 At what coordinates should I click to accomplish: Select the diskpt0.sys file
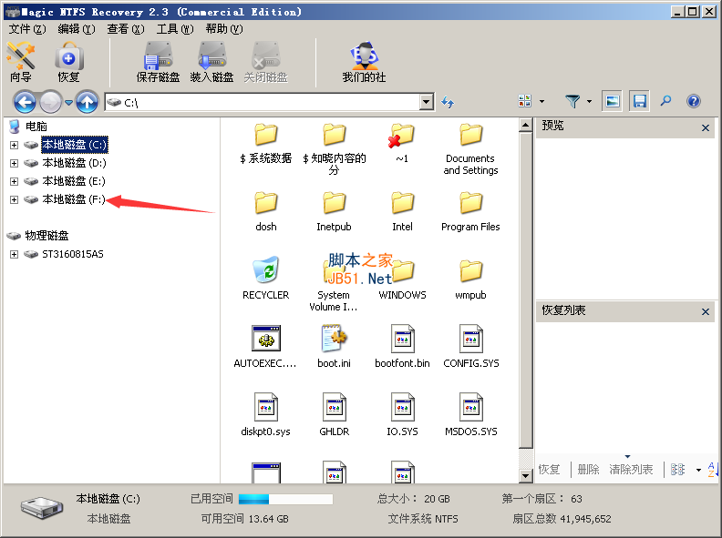pyautogui.click(x=265, y=414)
